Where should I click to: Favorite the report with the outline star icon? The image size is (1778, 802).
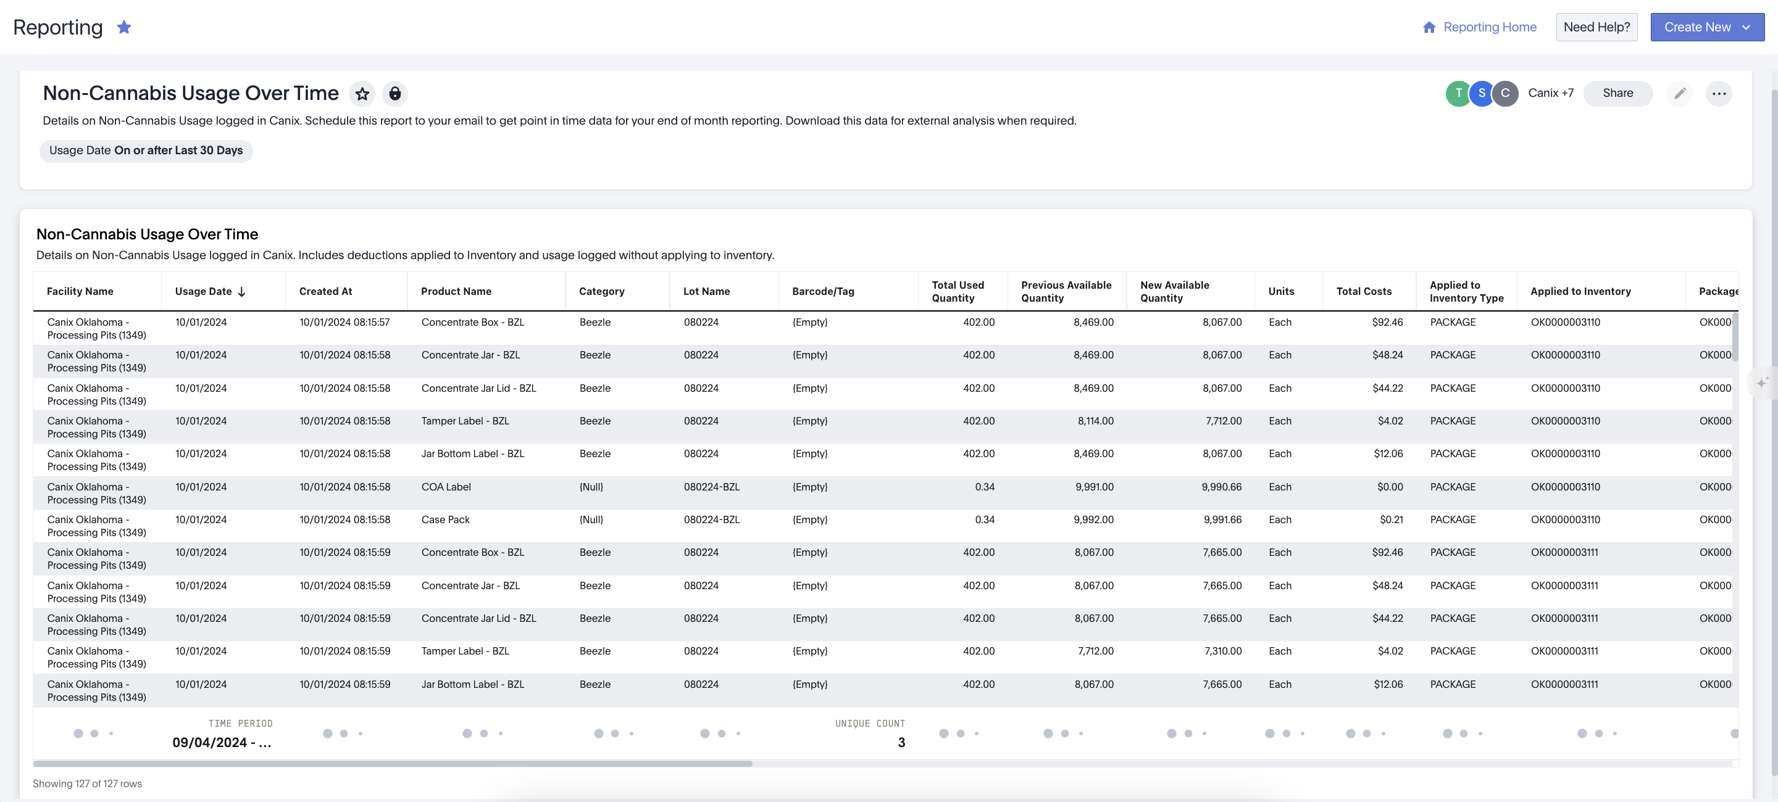(362, 93)
